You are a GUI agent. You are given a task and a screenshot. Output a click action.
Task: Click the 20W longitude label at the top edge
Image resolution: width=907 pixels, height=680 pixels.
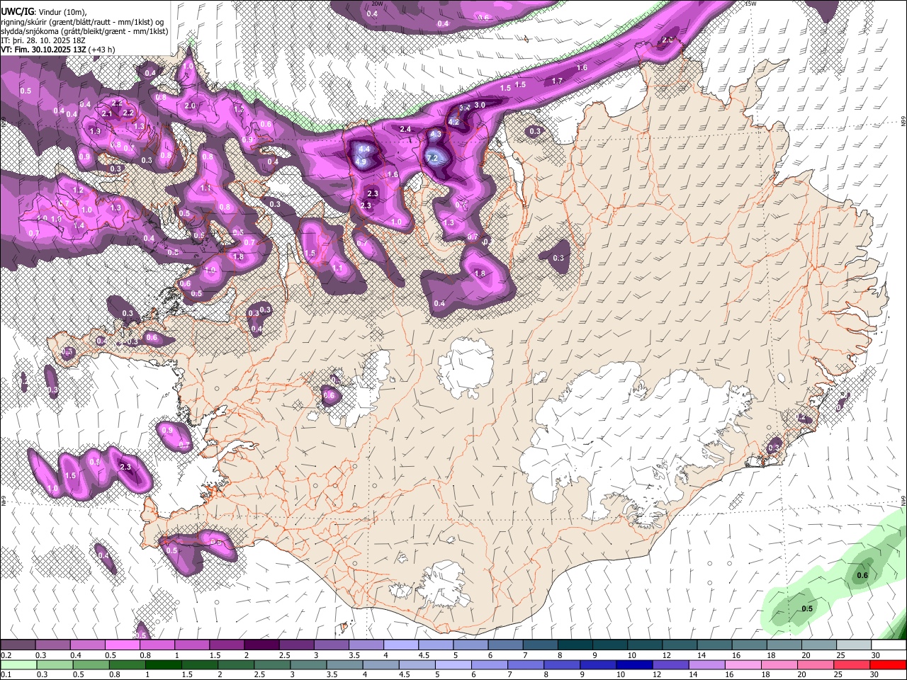(378, 4)
